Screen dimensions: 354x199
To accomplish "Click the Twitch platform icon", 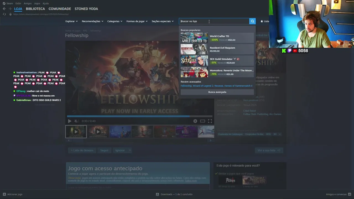I will 290,51.
